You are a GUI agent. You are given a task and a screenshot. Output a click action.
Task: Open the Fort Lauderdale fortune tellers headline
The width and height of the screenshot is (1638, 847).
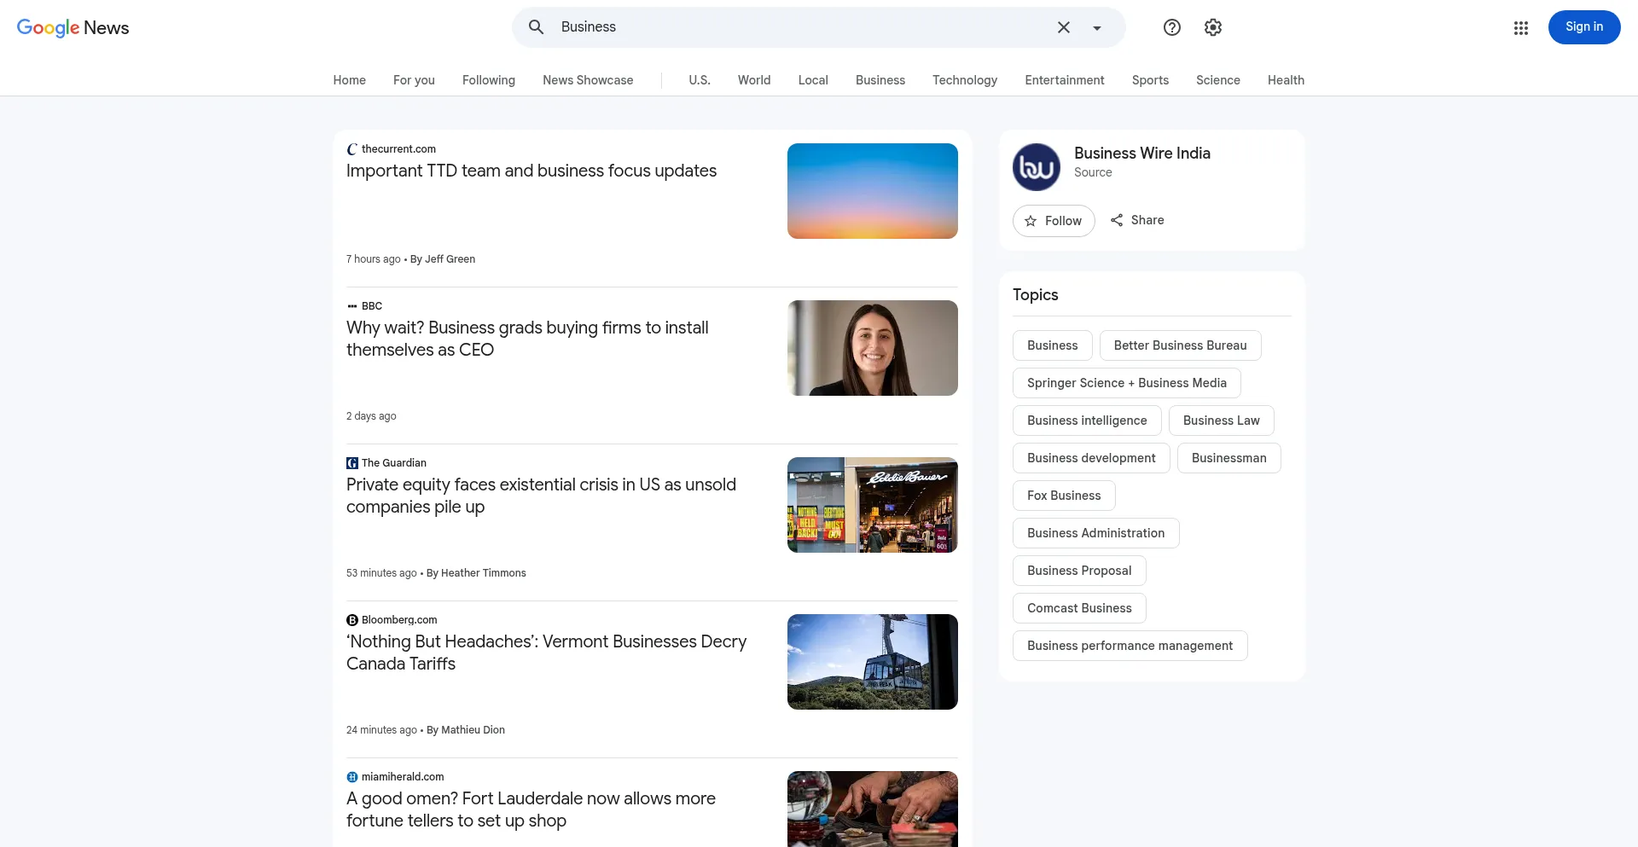[x=531, y=809]
